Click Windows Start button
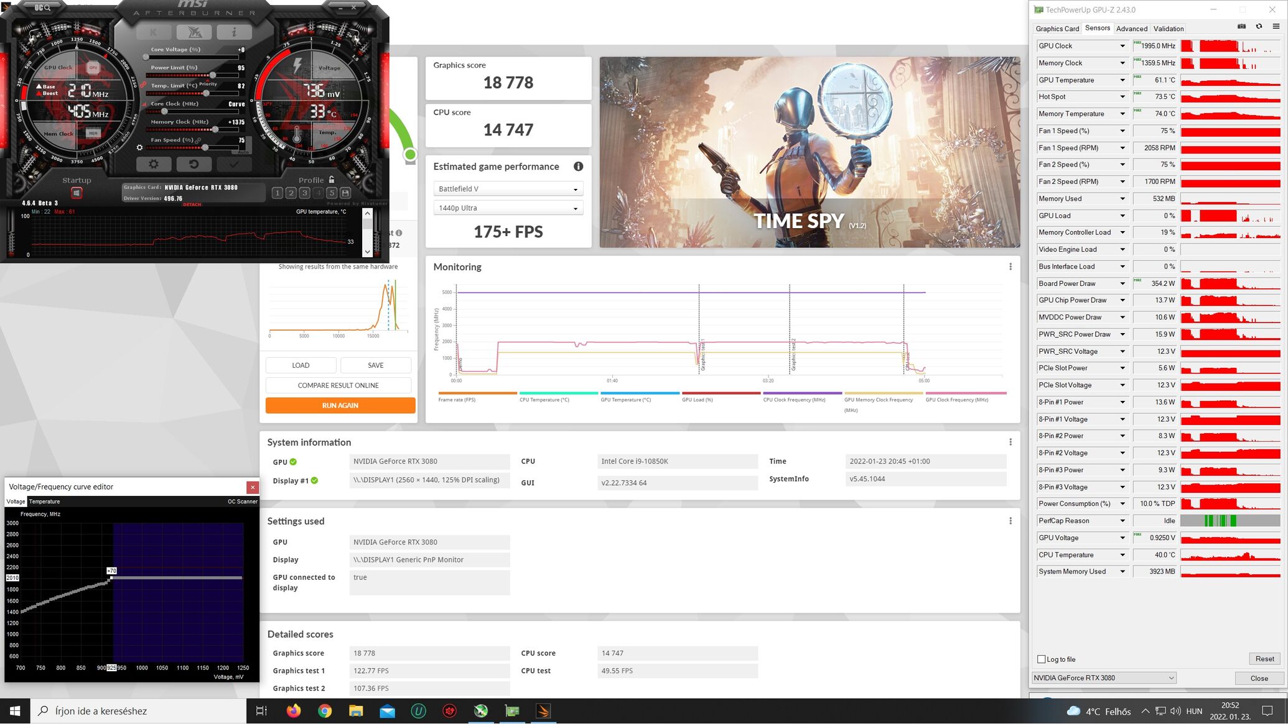The width and height of the screenshot is (1288, 724). tap(15, 711)
